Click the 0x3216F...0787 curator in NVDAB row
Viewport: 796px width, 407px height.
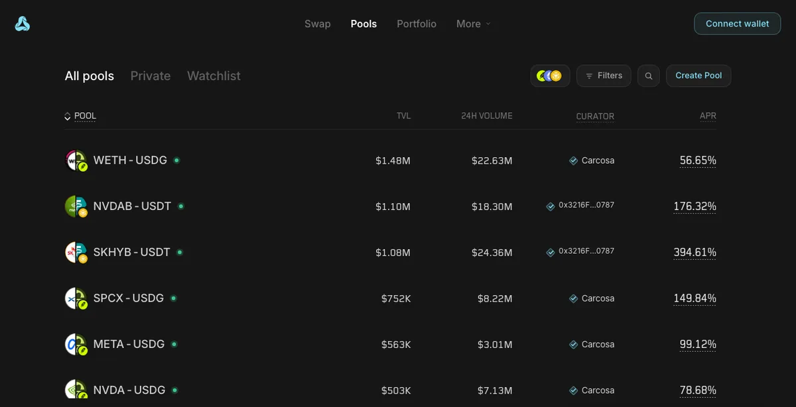(x=586, y=205)
